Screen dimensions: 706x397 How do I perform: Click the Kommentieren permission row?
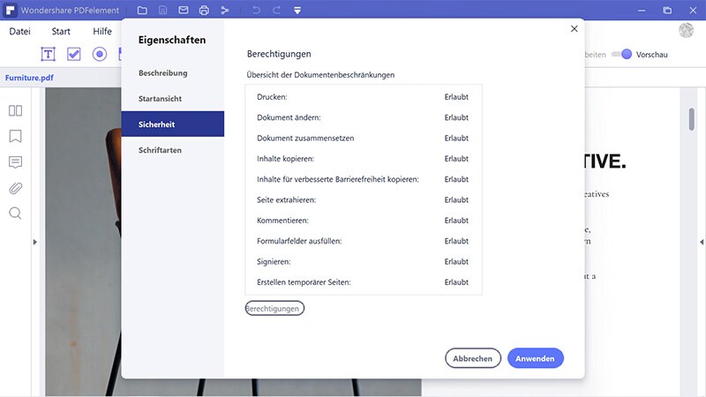[x=363, y=221]
